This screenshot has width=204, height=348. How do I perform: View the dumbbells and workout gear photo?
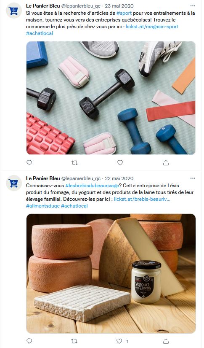[x=111, y=98]
